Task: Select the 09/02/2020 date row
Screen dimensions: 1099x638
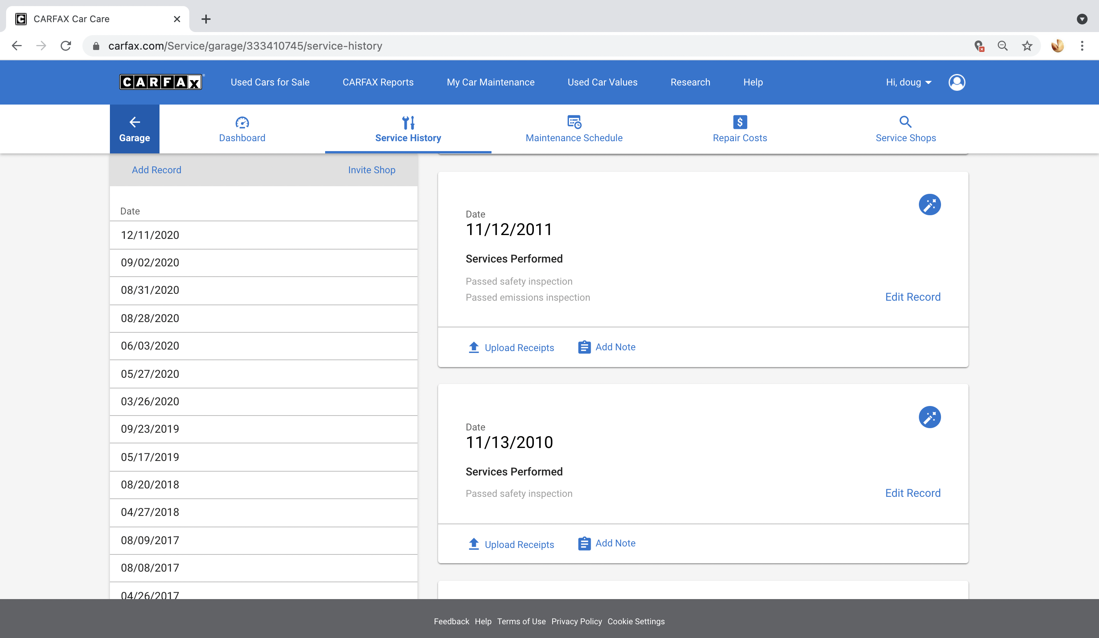Action: [x=264, y=263]
